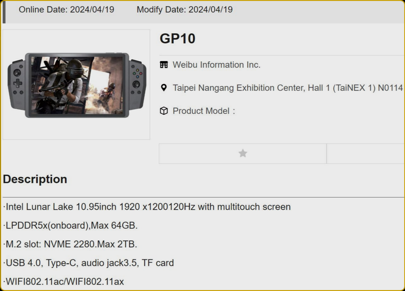This screenshot has width=405, height=291.
Task: Click the Product Model label
Action: (x=201, y=111)
